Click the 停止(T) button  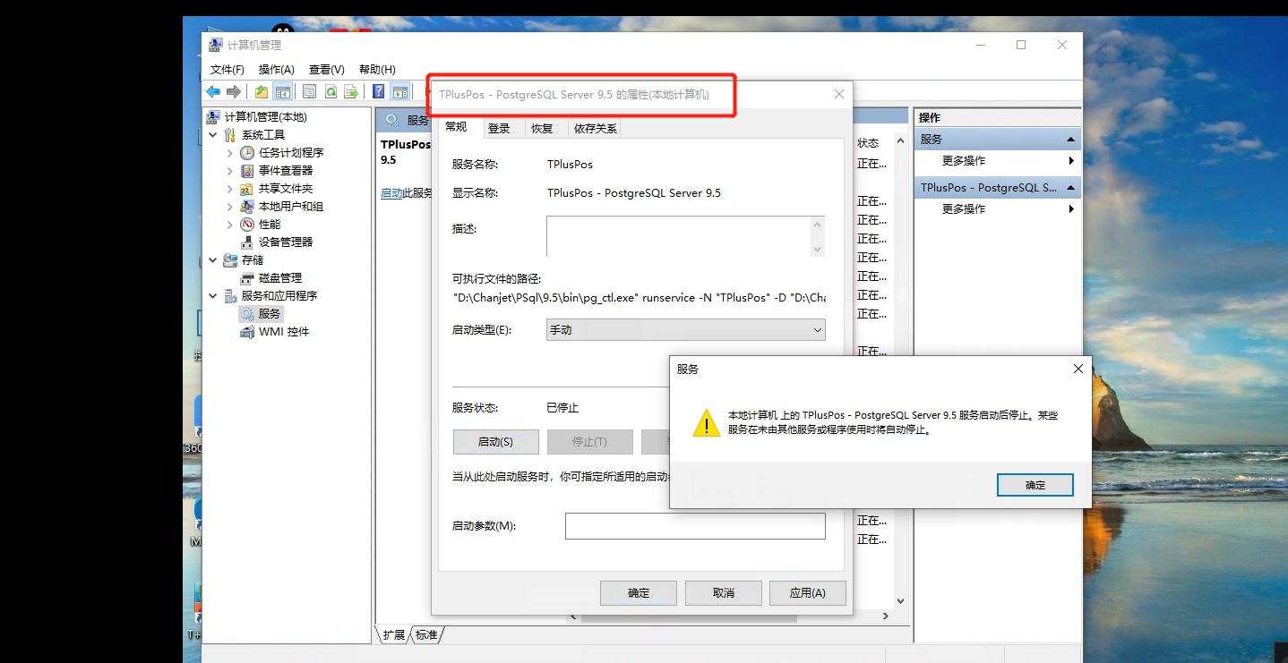[589, 442]
